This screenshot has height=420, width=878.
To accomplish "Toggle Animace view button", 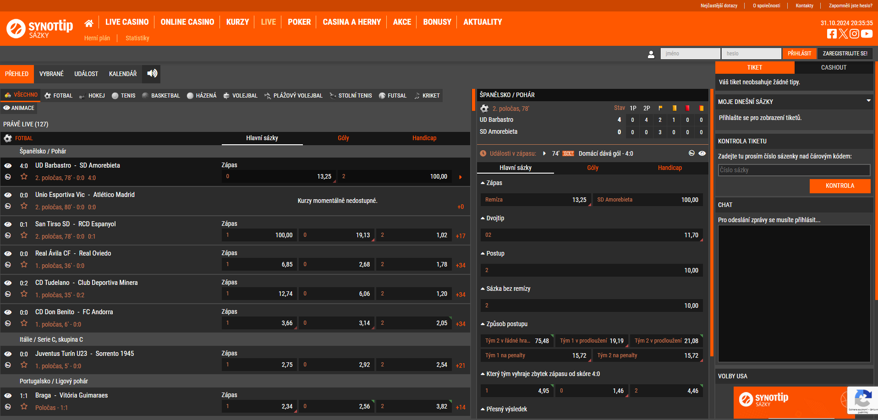I will [x=19, y=108].
